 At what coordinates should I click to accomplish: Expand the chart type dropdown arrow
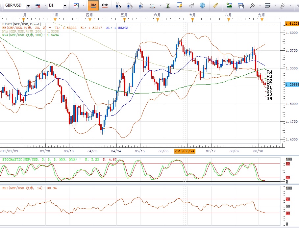84,6
